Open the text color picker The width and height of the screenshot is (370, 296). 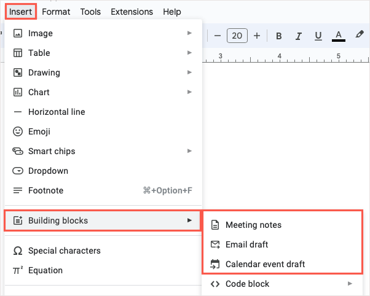tap(338, 36)
